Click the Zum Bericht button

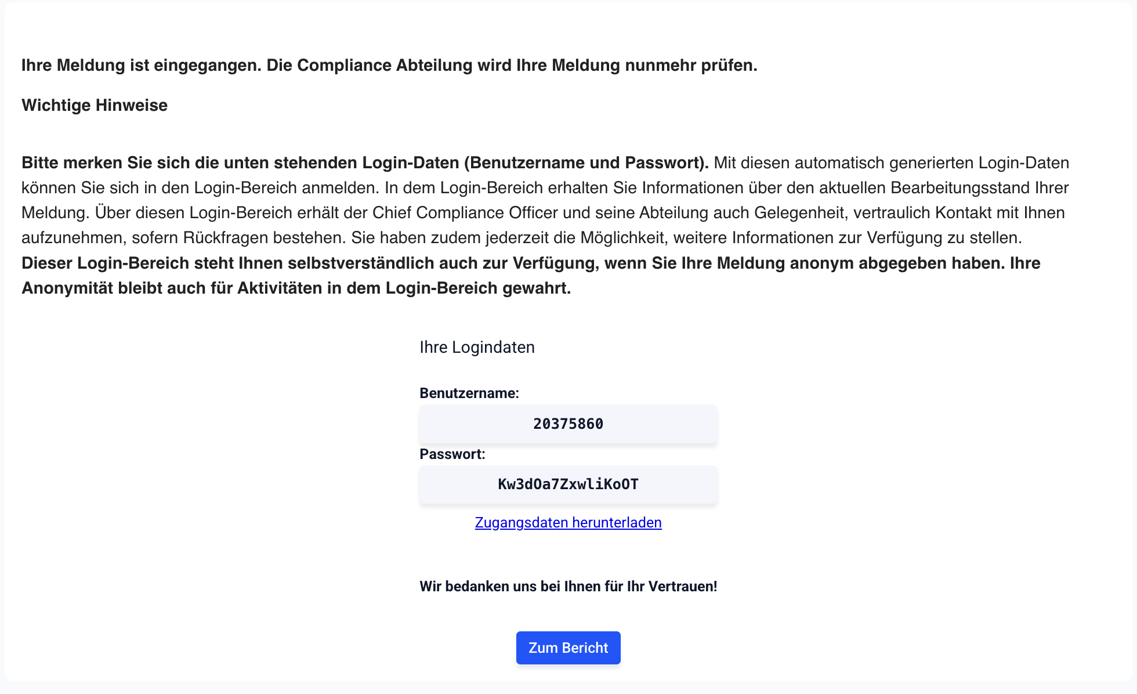click(x=568, y=648)
